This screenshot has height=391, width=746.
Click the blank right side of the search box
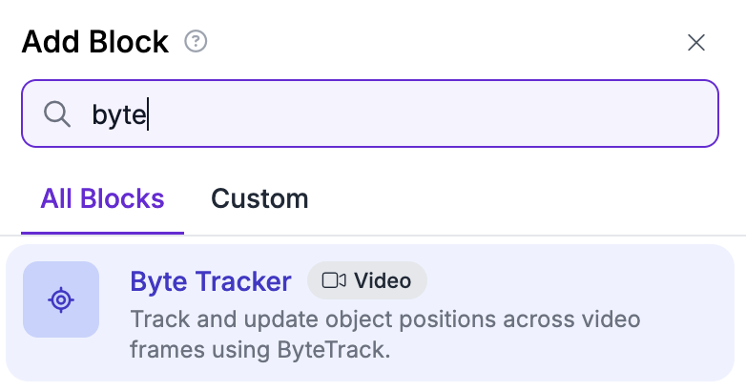click(476, 114)
